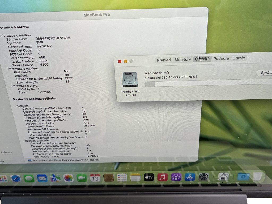Switch to Přehled tab
Viewport: 272px width, 204px height.
click(x=164, y=60)
